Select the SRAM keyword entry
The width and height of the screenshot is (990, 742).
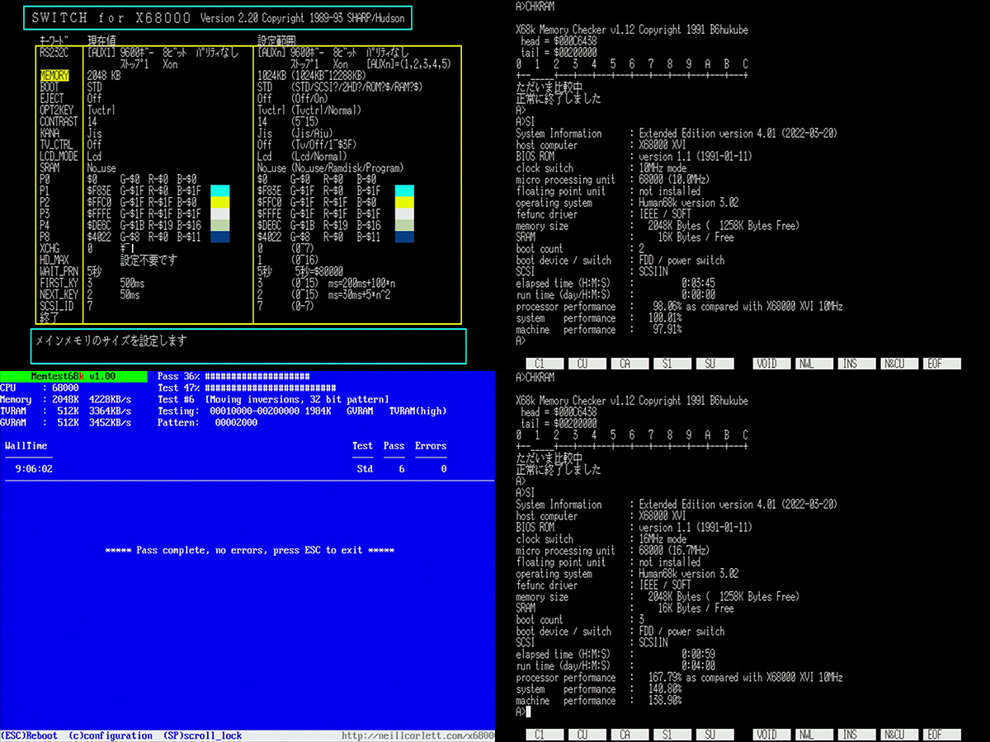click(49, 167)
